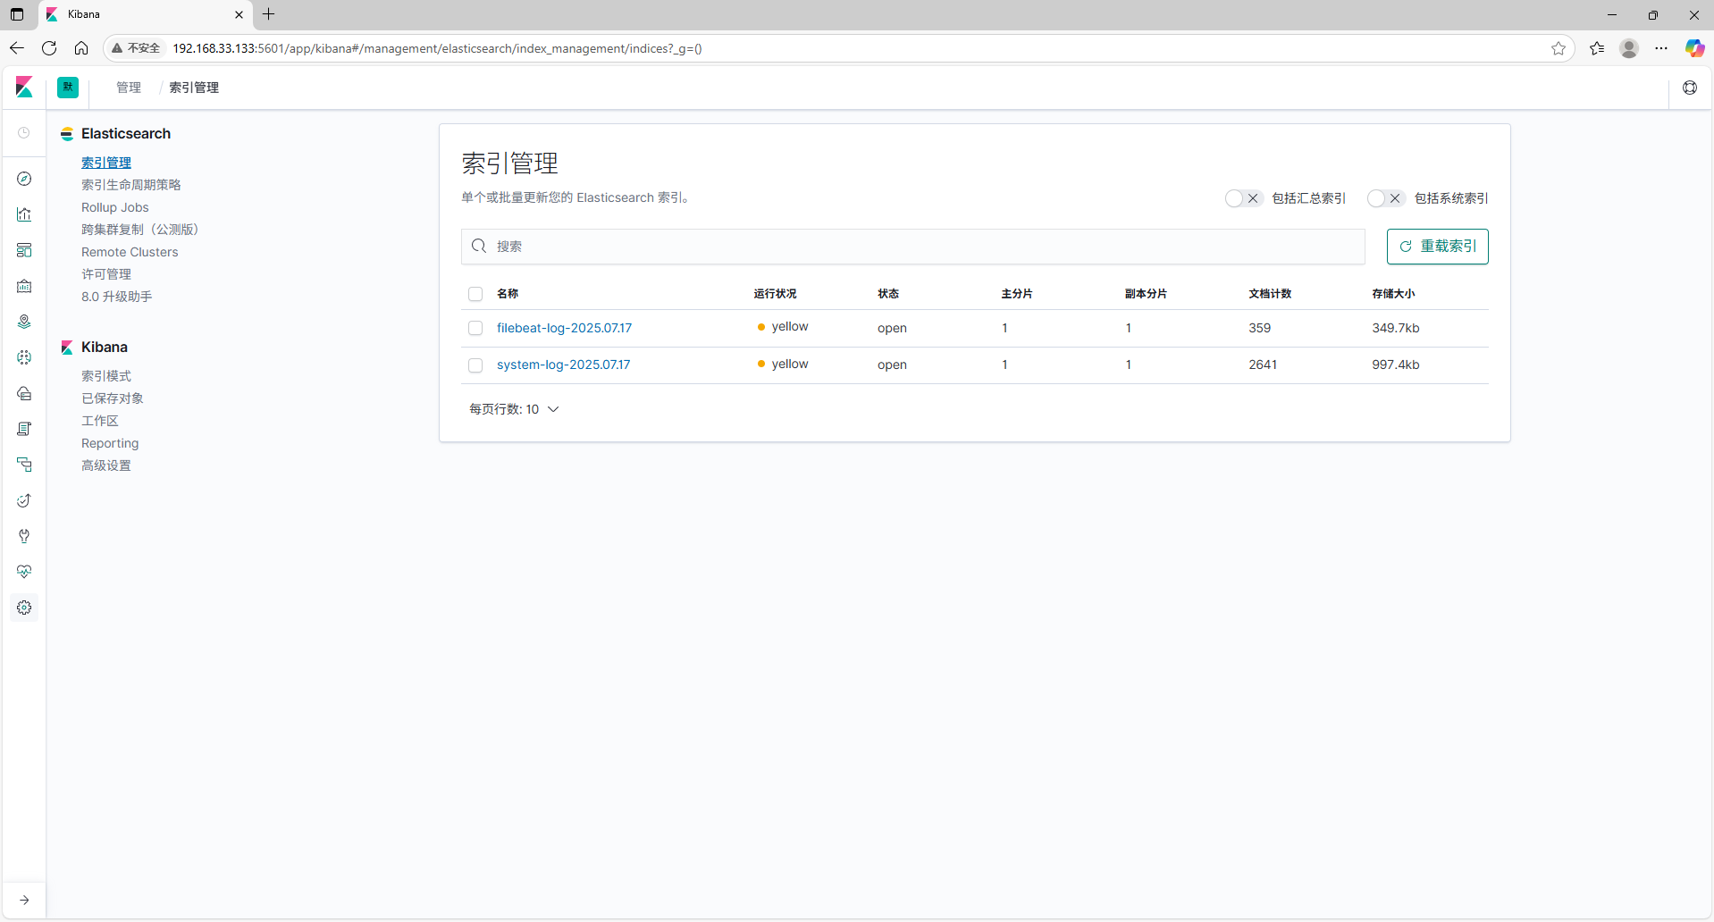Check the select-all checkbox in the table header
1714x922 pixels.
475,294
